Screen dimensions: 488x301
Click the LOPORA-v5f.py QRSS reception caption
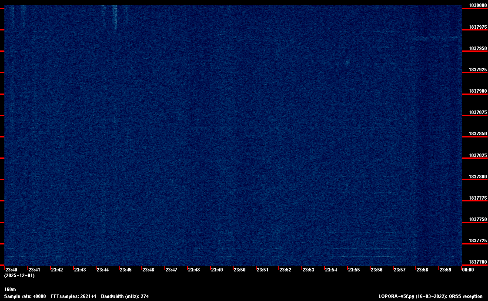coord(431,296)
